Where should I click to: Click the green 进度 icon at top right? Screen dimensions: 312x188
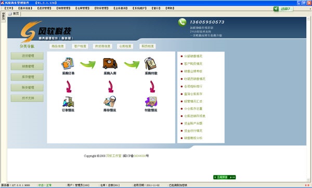tap(276, 9)
